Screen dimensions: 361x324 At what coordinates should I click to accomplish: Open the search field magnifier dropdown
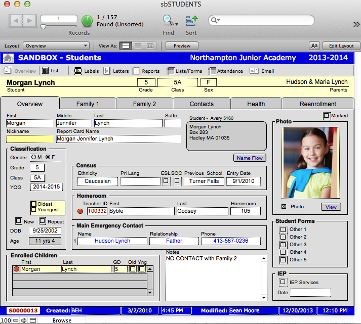(215, 21)
